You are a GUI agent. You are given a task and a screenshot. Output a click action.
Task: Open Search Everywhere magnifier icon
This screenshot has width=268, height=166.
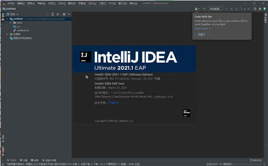pyautogui.click(x=255, y=9)
